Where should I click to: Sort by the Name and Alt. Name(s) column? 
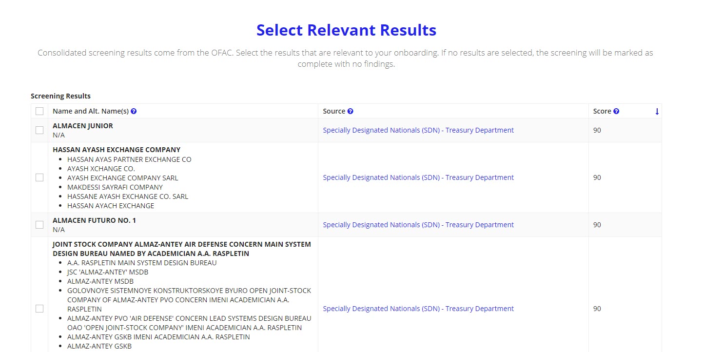(91, 111)
